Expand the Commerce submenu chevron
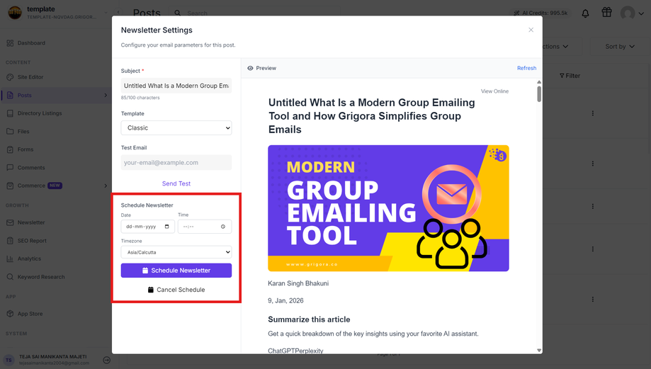Image resolution: width=651 pixels, height=369 pixels. coord(106,186)
